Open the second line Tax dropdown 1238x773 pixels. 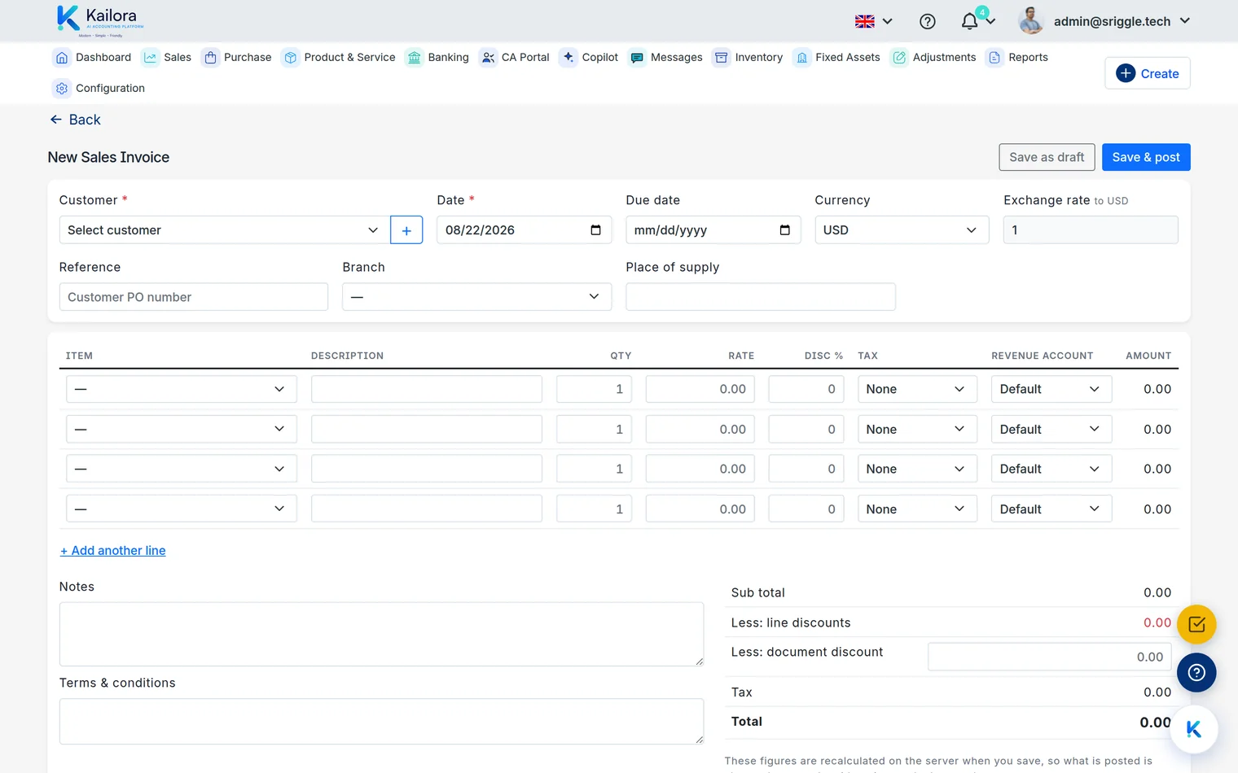(x=917, y=429)
